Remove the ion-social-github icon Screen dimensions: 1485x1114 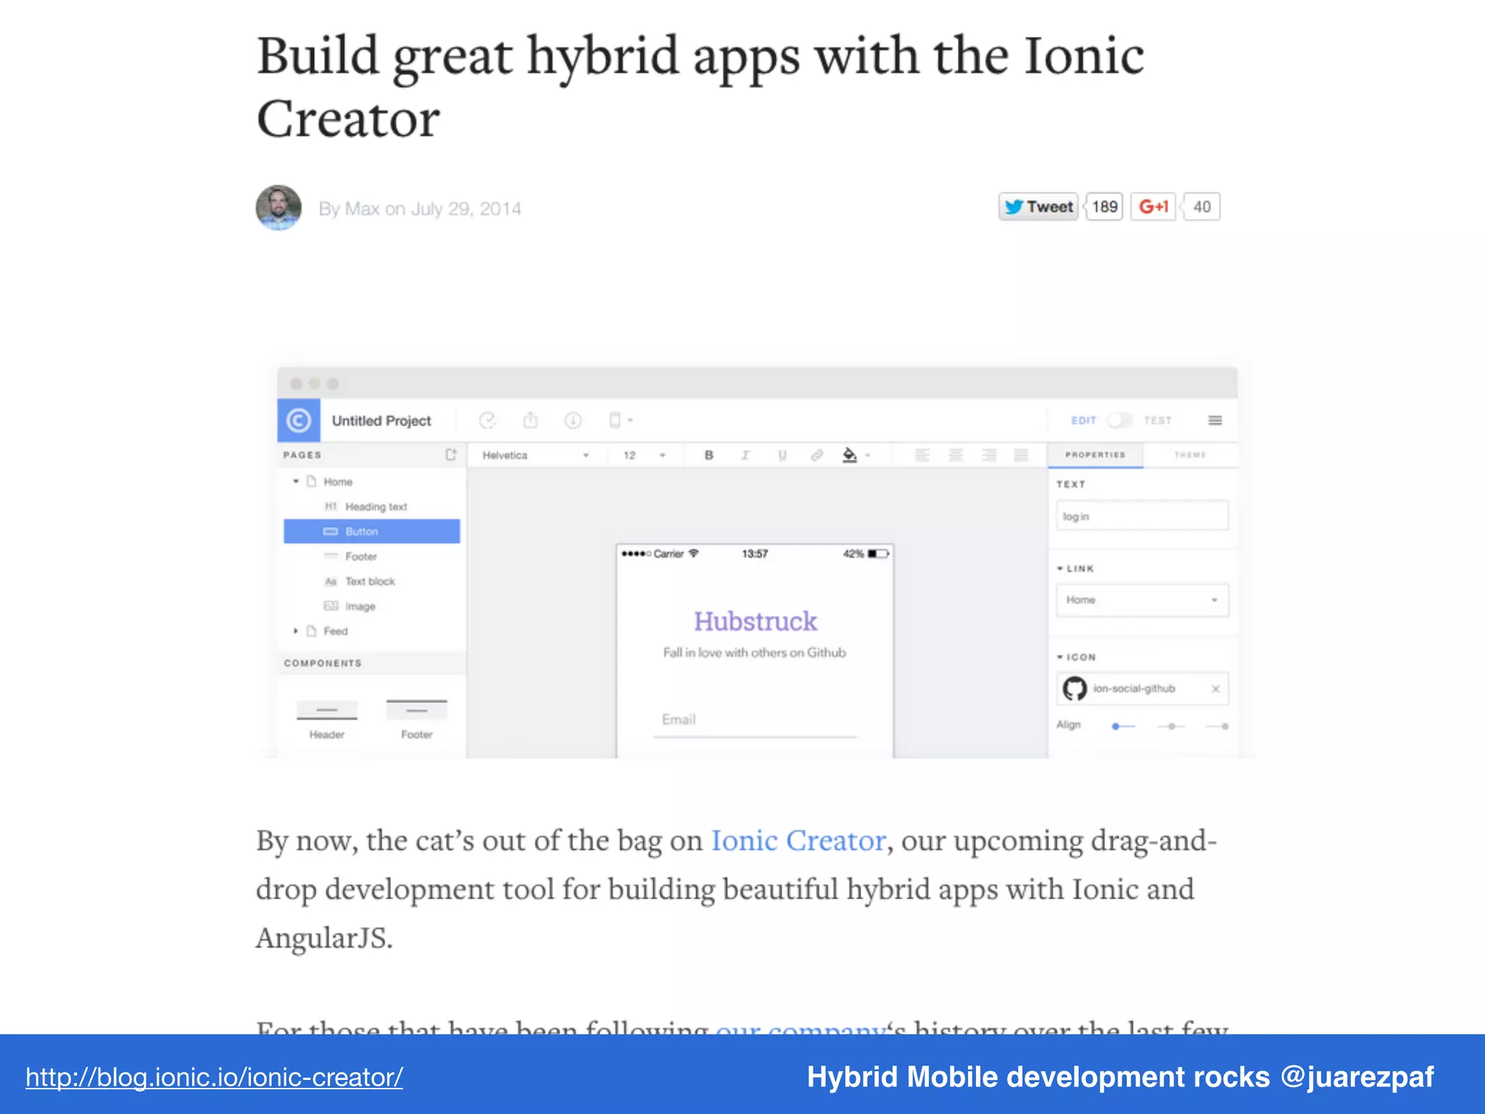[1216, 689]
